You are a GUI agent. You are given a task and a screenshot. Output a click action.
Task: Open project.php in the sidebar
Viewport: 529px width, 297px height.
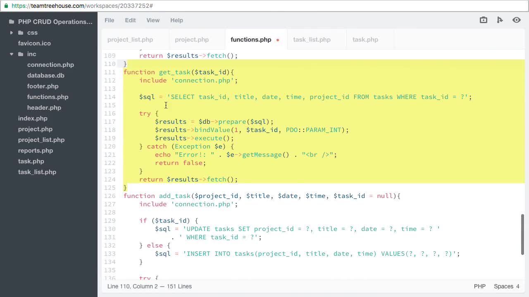tap(35, 129)
